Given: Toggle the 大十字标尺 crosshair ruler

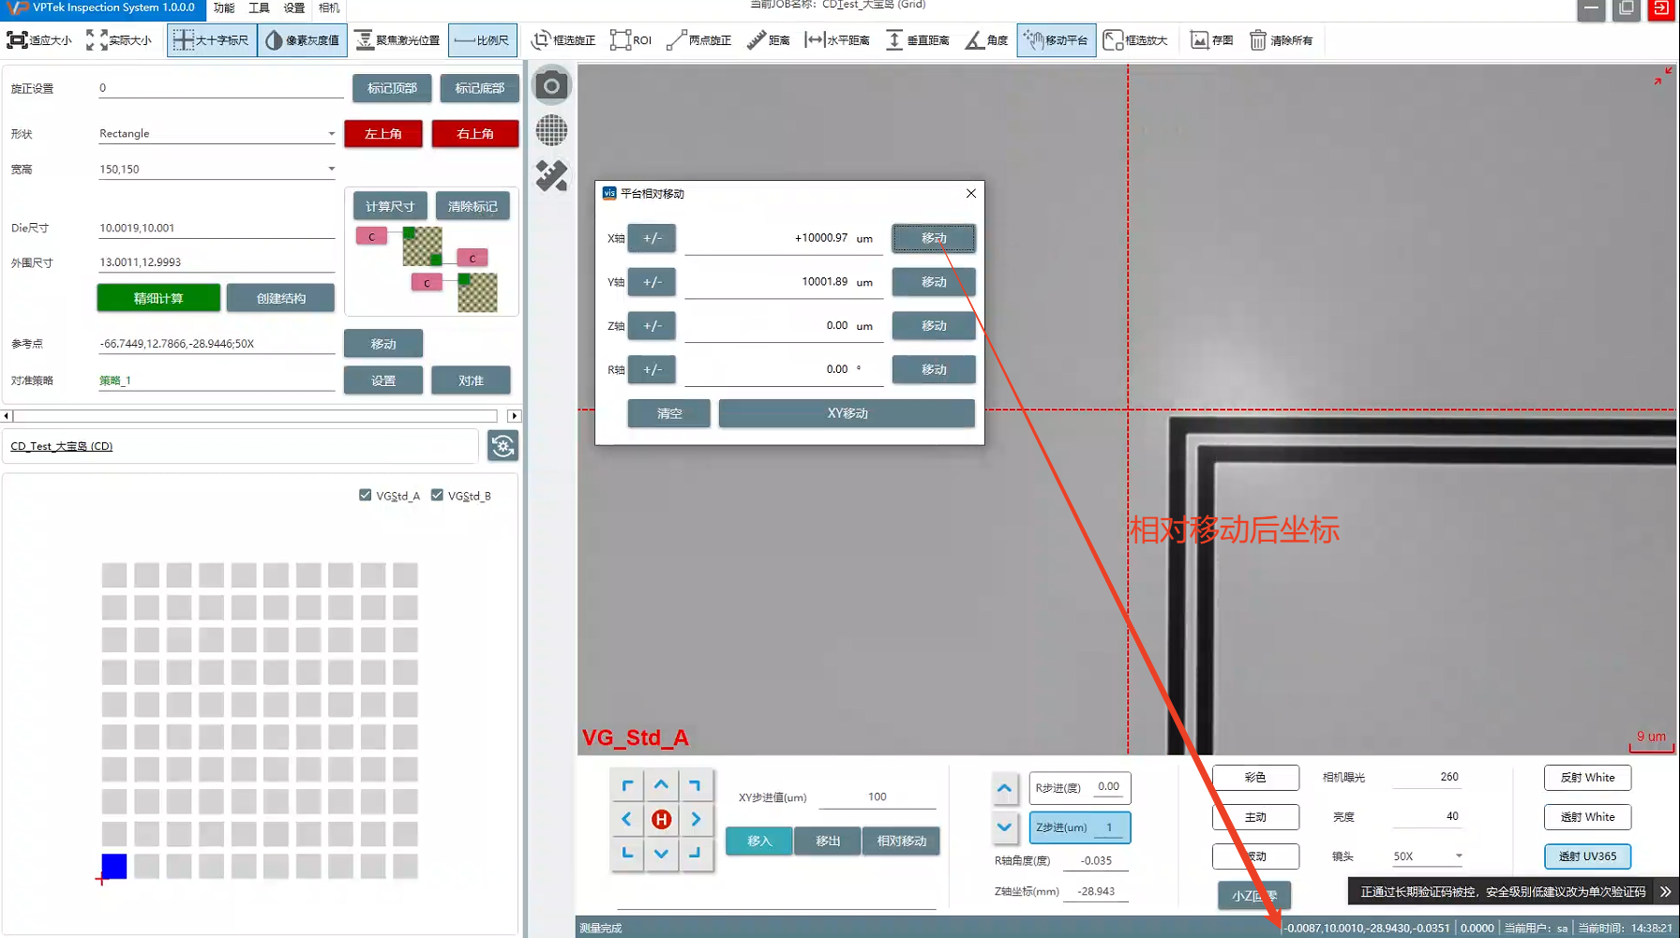Looking at the screenshot, I should pyautogui.click(x=212, y=40).
